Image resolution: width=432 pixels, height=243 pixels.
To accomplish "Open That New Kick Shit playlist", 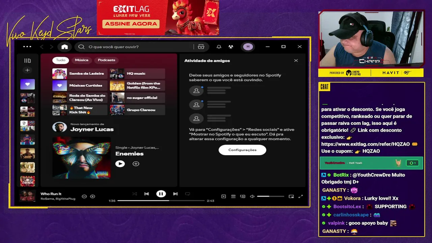I will click(x=80, y=110).
